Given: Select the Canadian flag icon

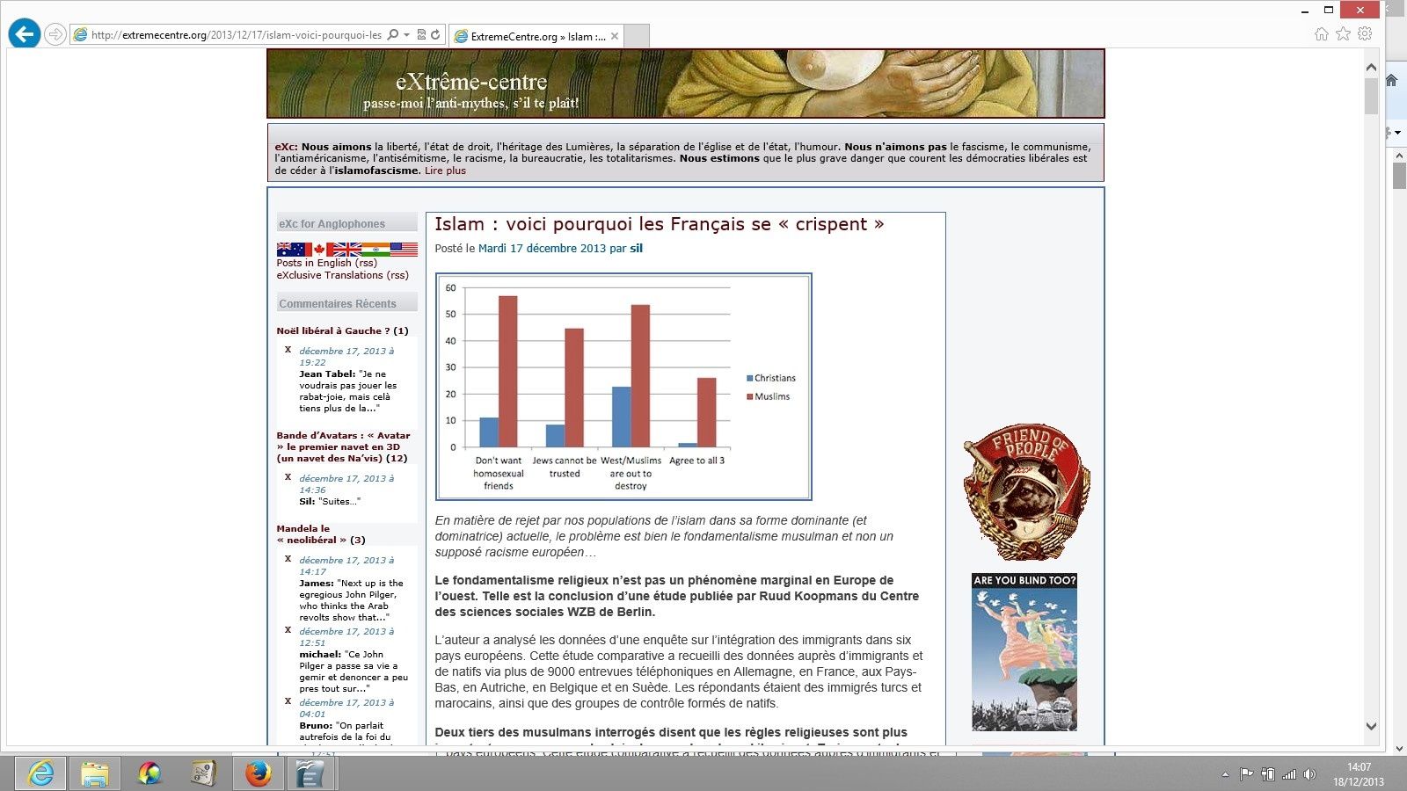Looking at the screenshot, I should click(x=319, y=250).
